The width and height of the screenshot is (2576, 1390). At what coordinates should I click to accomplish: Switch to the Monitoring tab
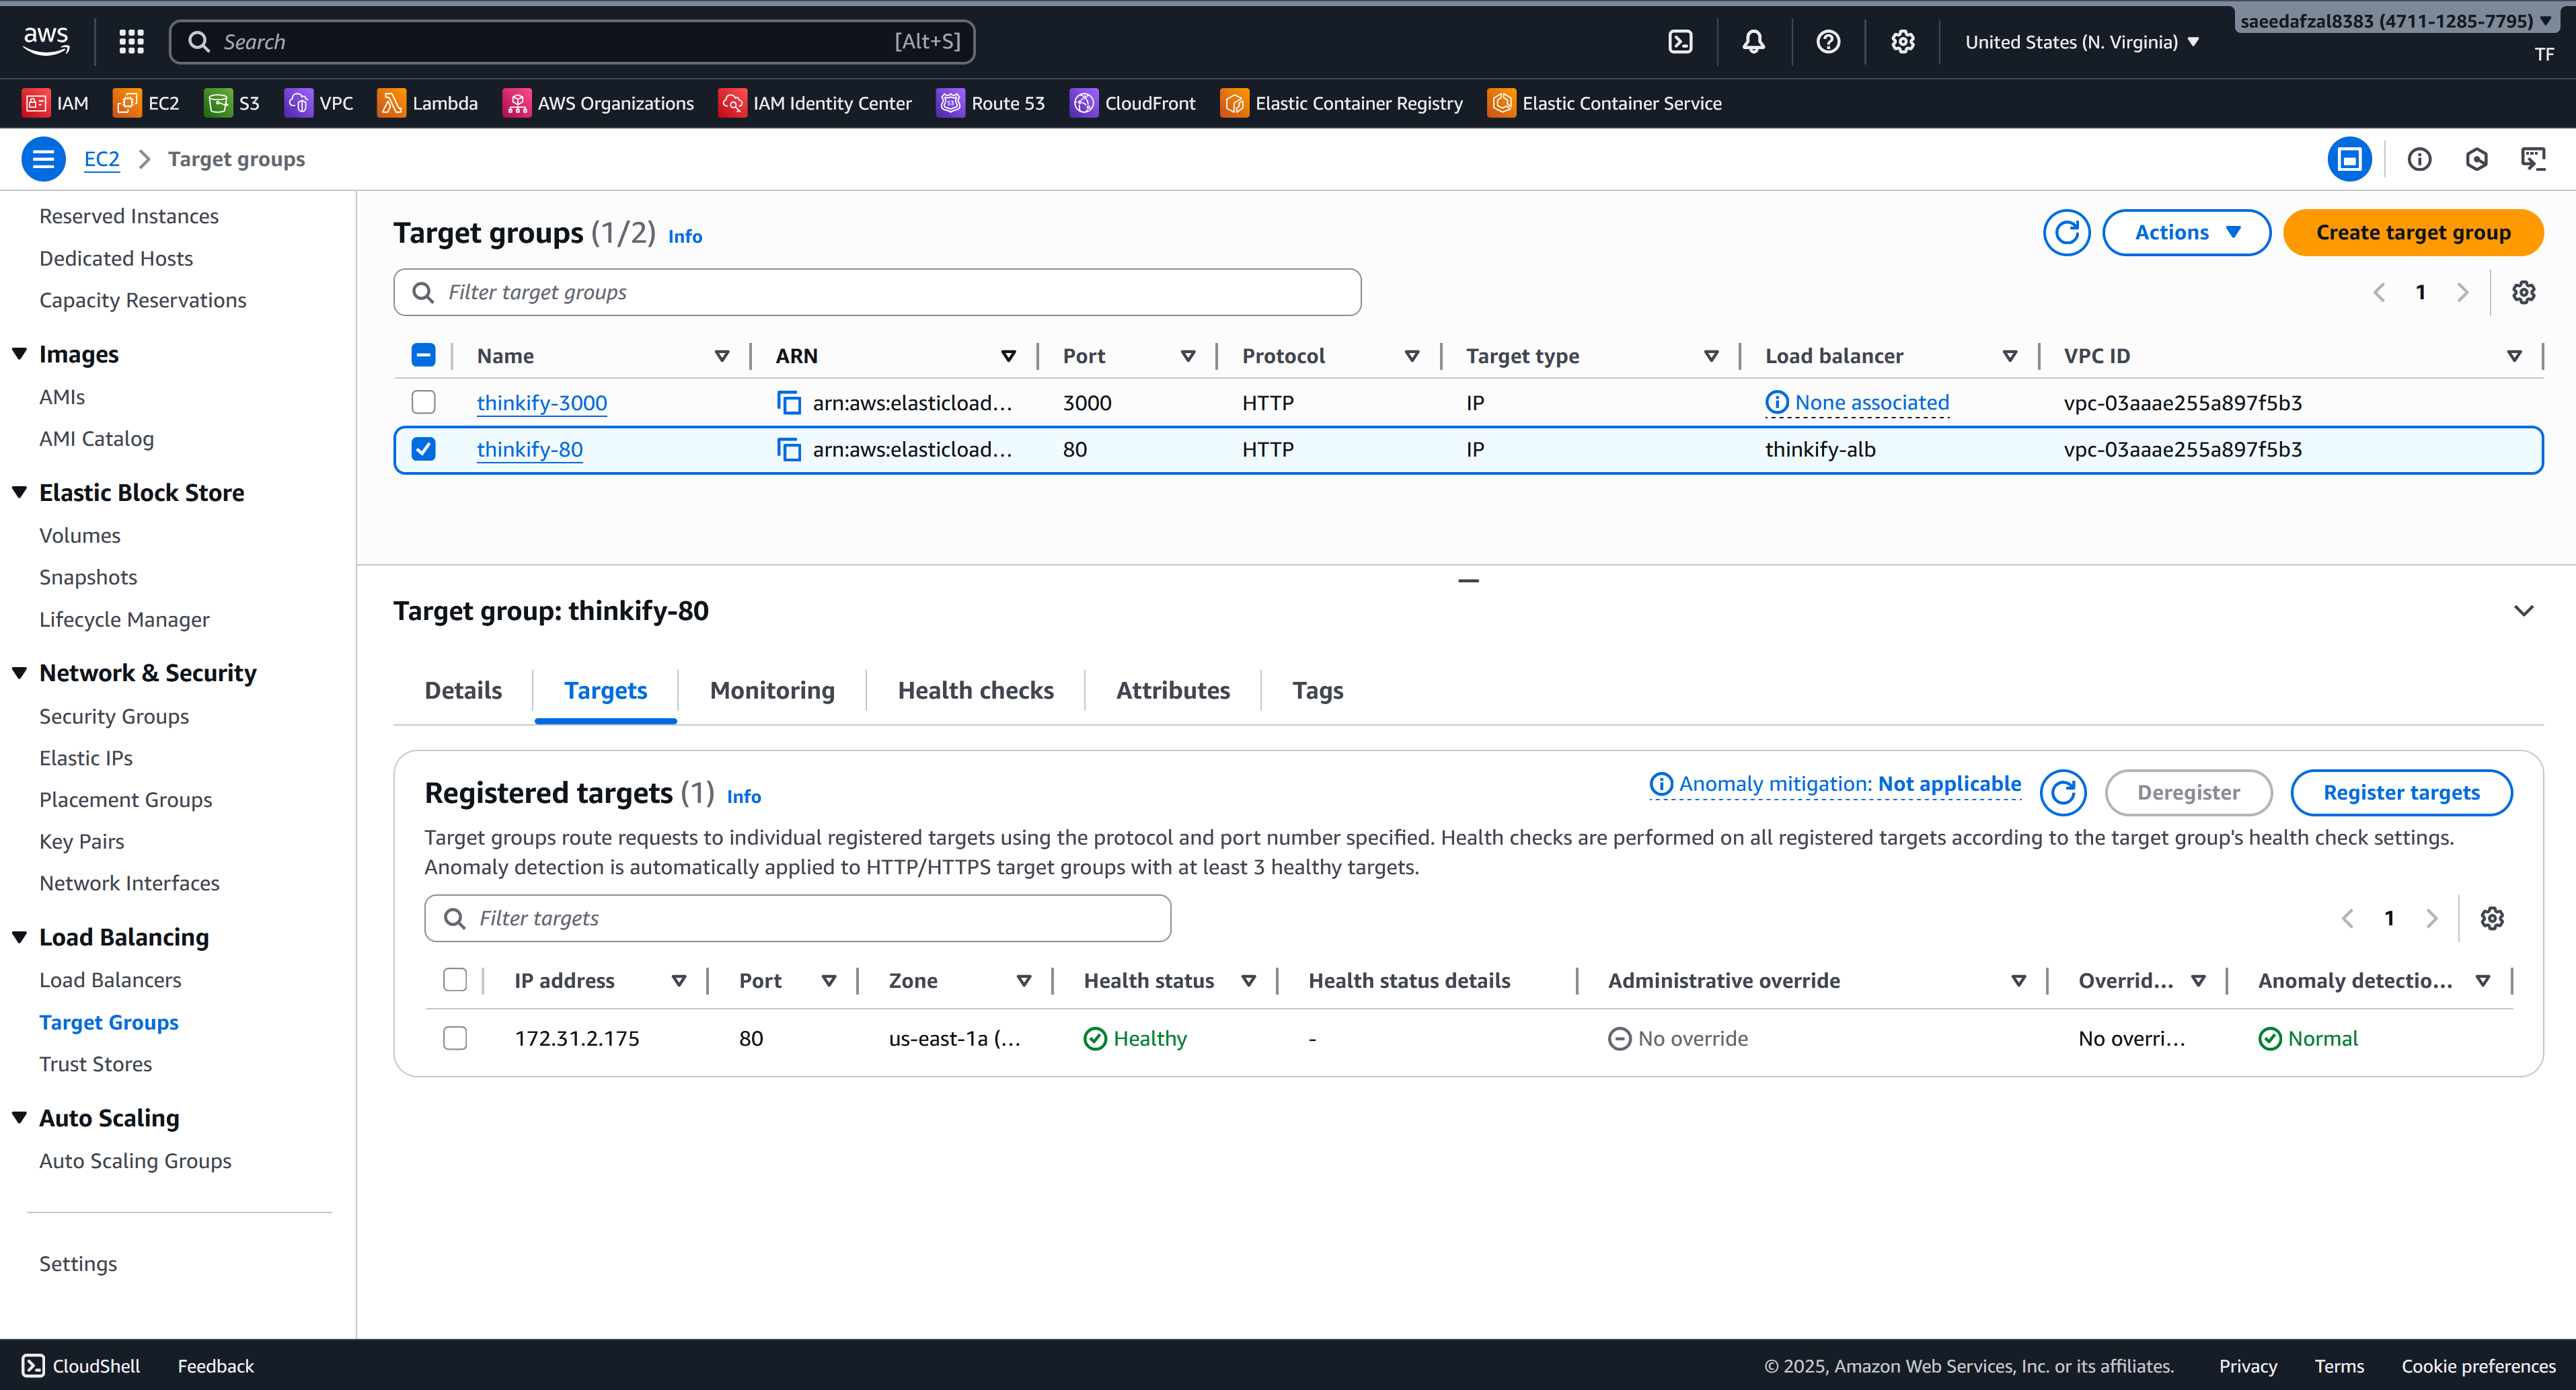[x=772, y=690]
